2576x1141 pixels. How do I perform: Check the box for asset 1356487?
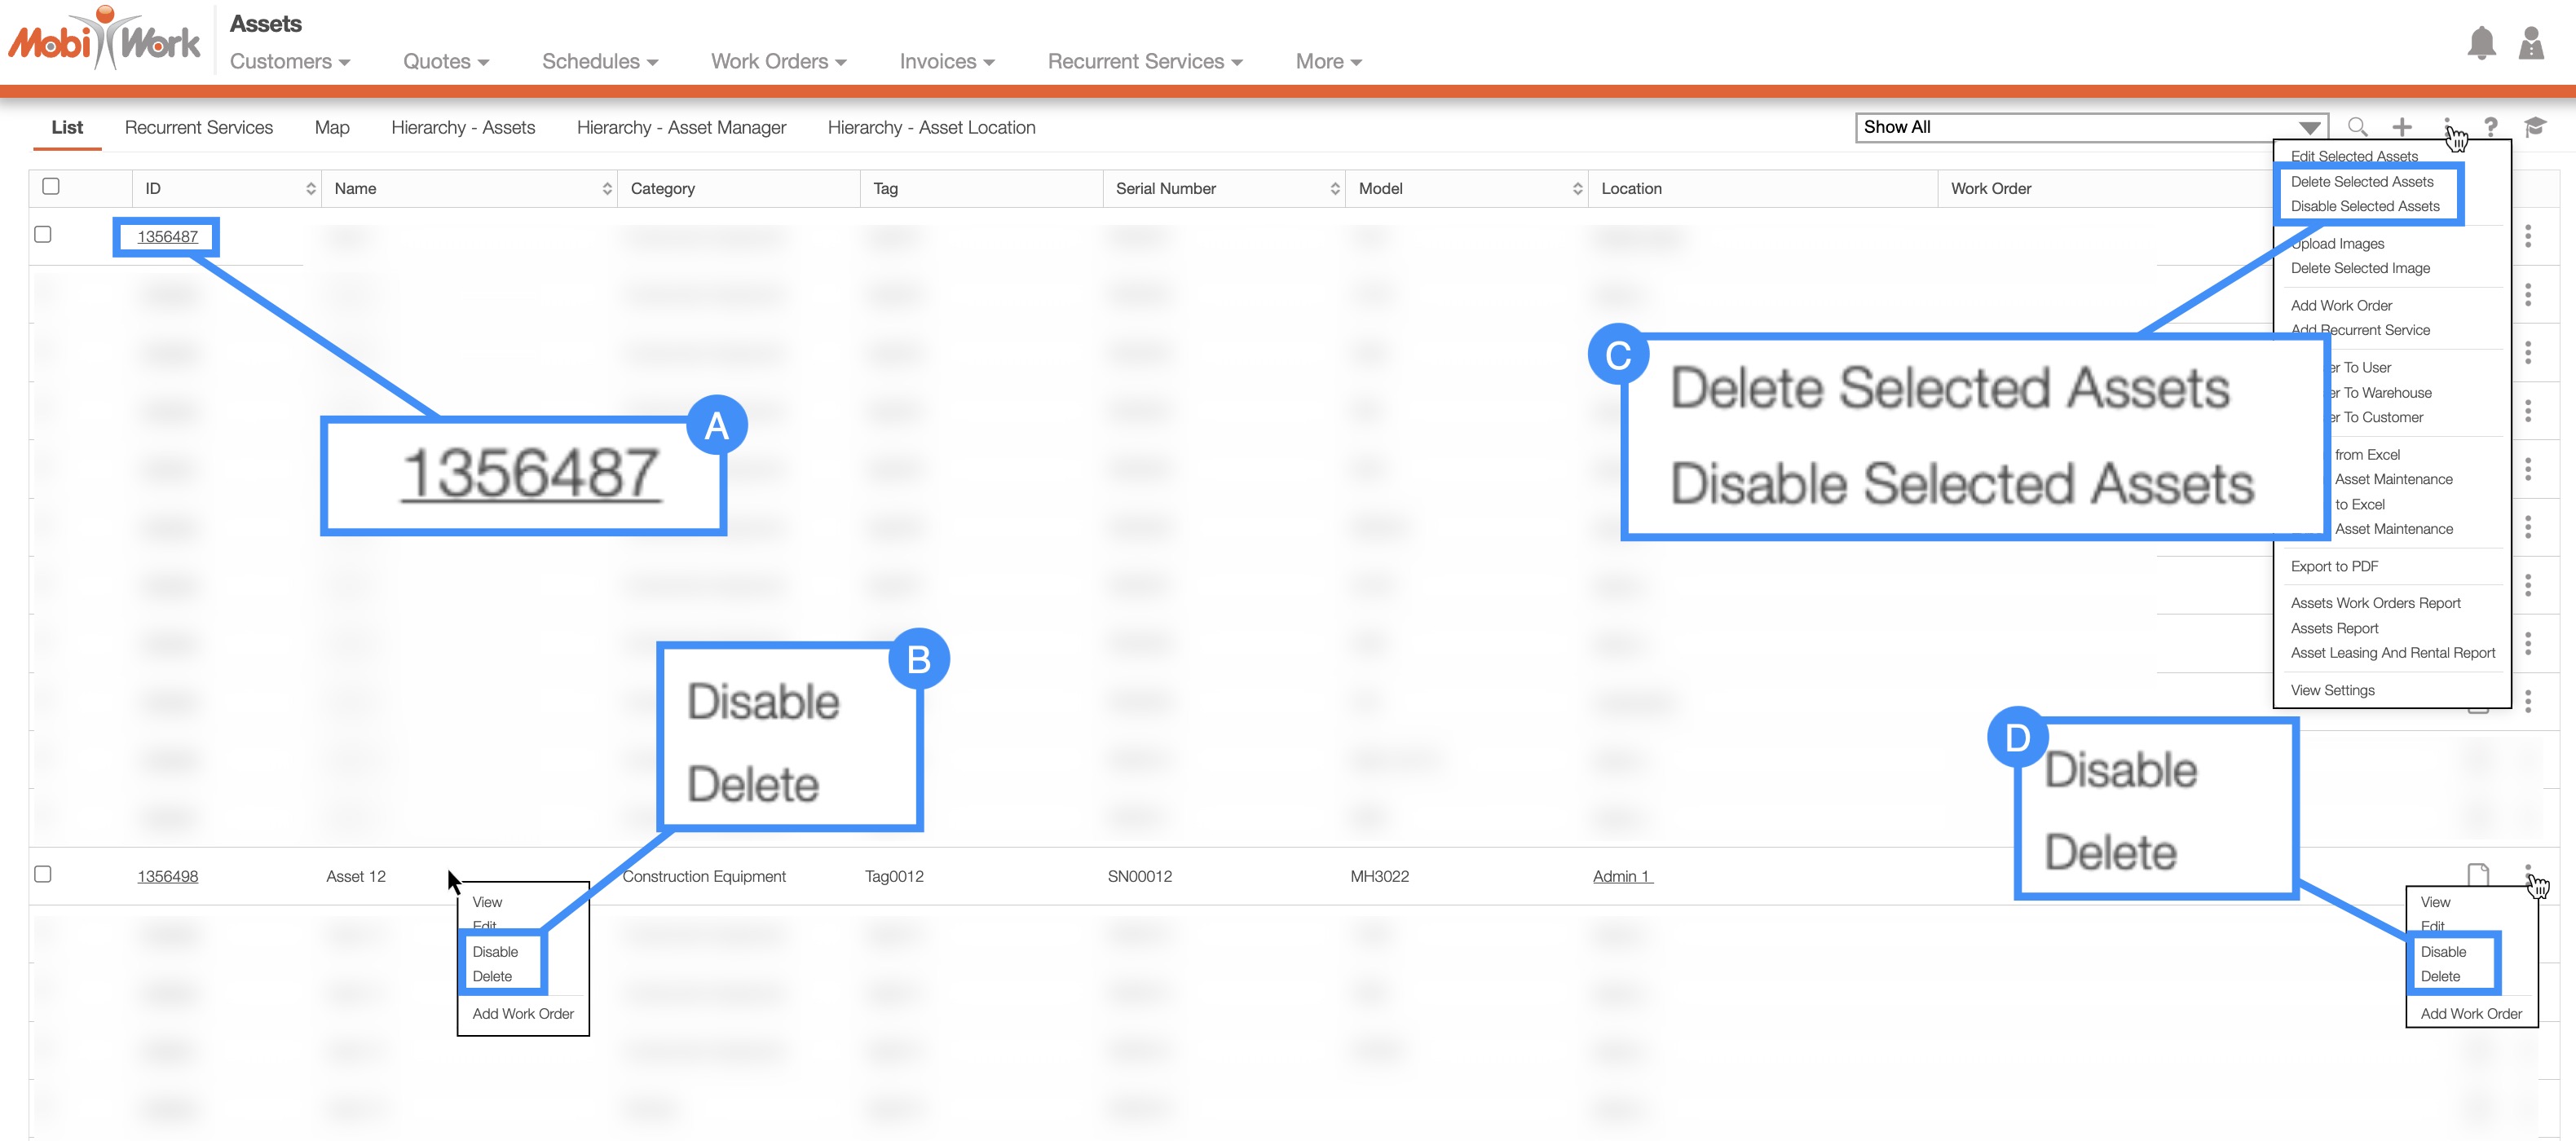coord(43,234)
